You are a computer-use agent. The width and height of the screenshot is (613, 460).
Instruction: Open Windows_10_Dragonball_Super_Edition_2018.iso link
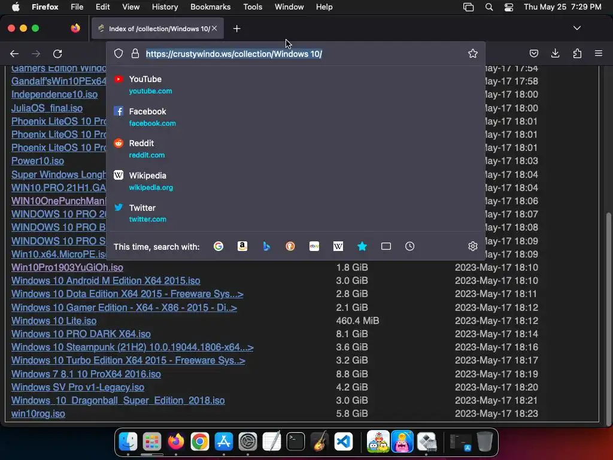pyautogui.click(x=118, y=401)
